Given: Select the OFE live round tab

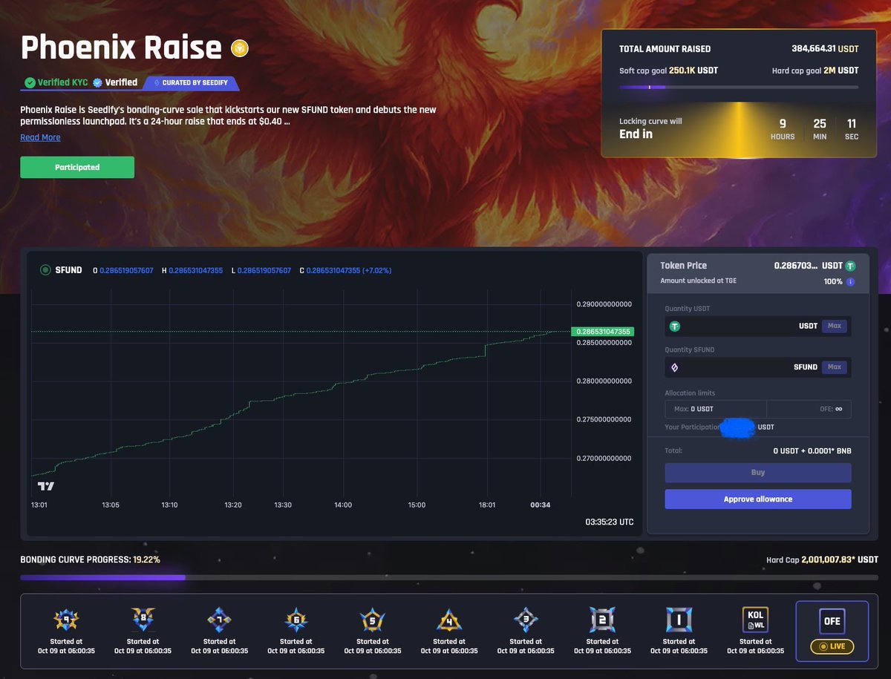Looking at the screenshot, I should point(832,630).
